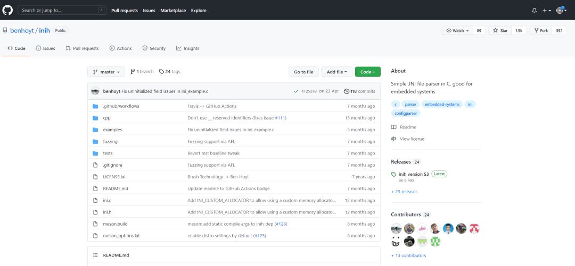
Task: Switch to the Actions tab
Action: [121, 48]
